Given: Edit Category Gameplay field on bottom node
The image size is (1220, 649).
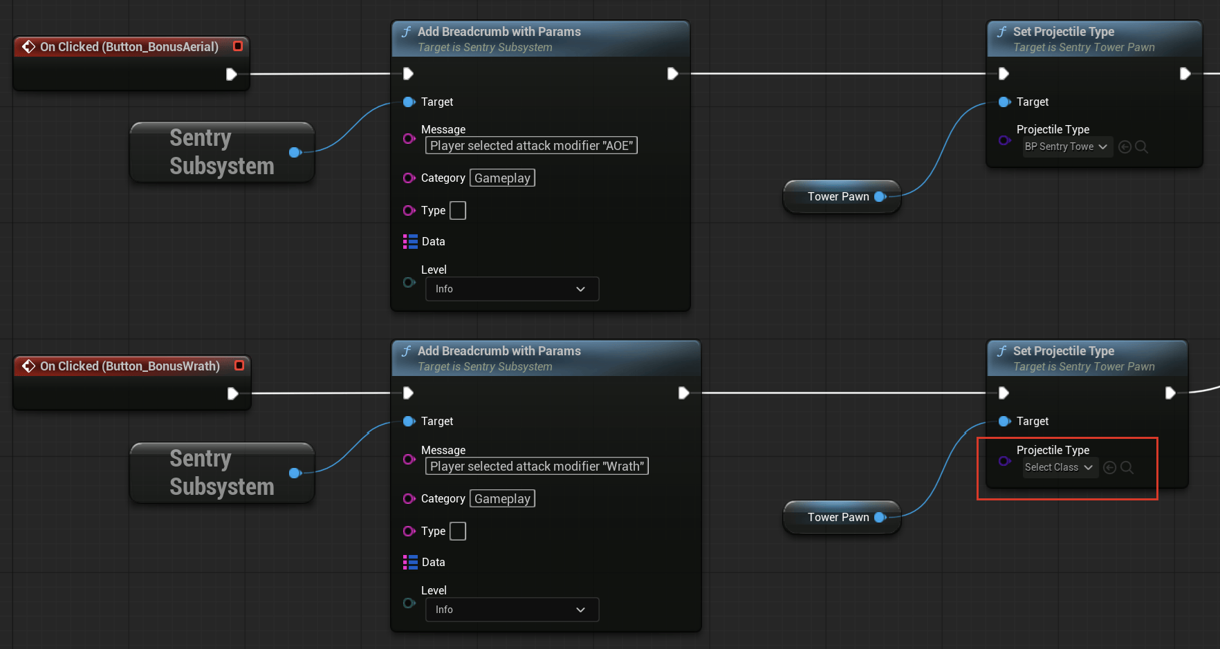Looking at the screenshot, I should 502,498.
